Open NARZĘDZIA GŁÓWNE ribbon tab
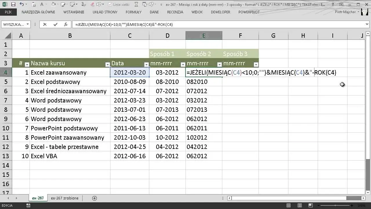The width and height of the screenshot is (371, 209). pos(38,12)
